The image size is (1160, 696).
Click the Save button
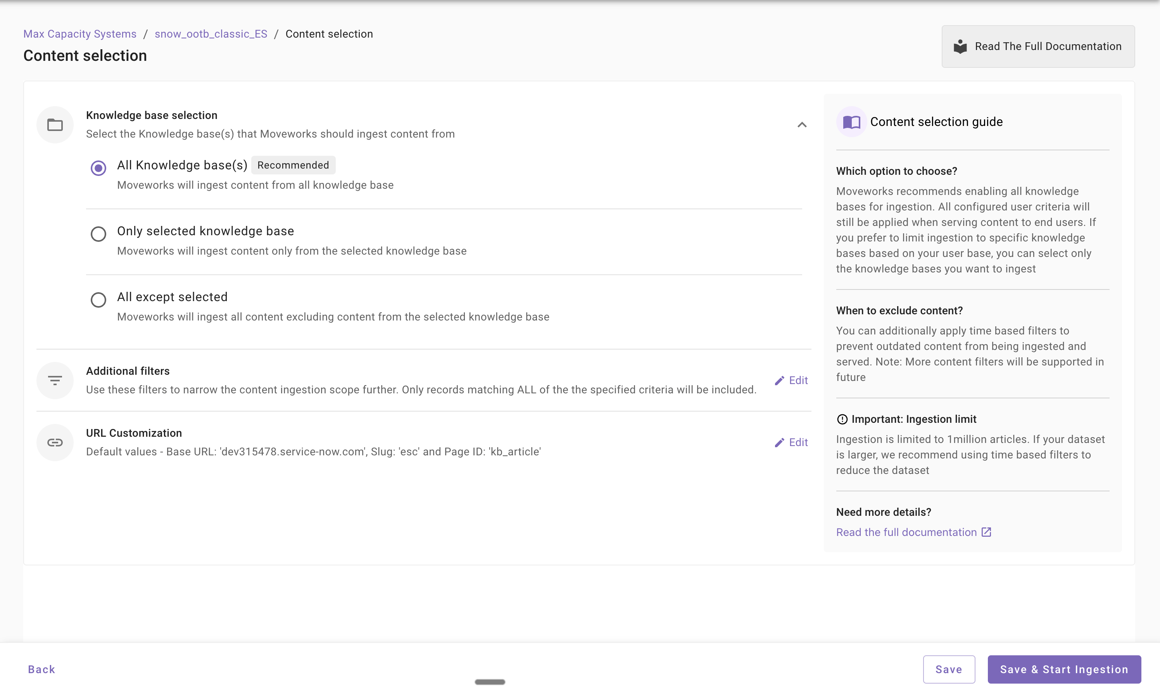948,669
